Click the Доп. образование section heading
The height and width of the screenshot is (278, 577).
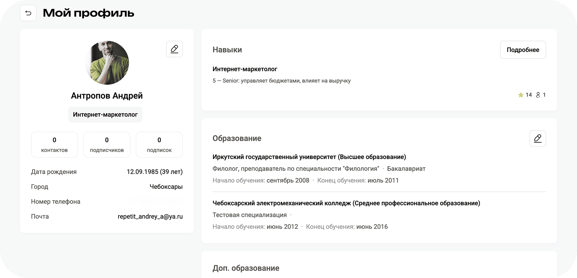pos(246,268)
